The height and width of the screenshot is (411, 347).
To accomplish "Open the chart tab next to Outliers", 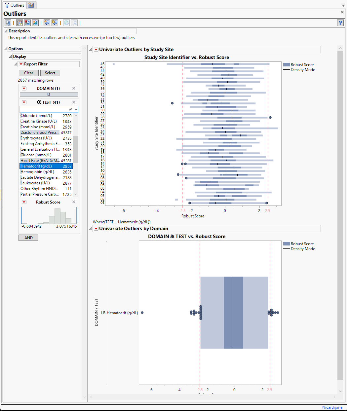I will (31, 5).
